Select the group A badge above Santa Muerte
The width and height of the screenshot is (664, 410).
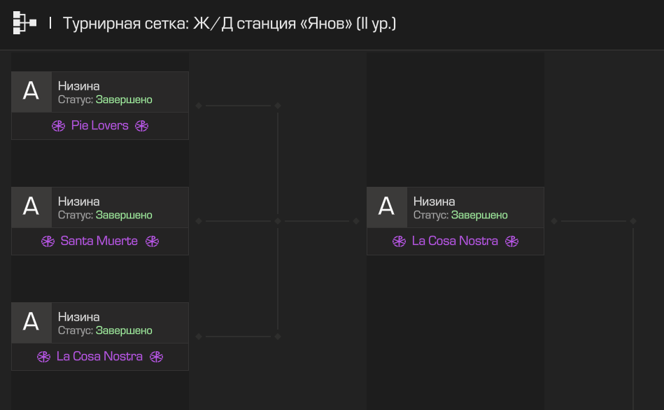pyautogui.click(x=31, y=208)
